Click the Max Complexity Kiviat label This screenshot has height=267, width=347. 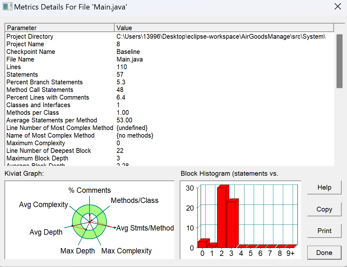click(126, 251)
